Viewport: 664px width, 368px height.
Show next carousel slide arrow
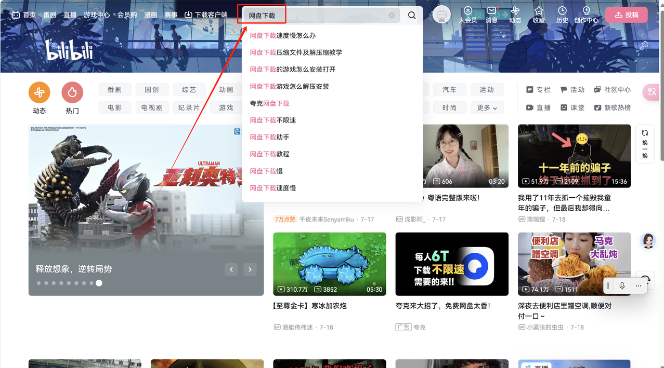point(250,269)
